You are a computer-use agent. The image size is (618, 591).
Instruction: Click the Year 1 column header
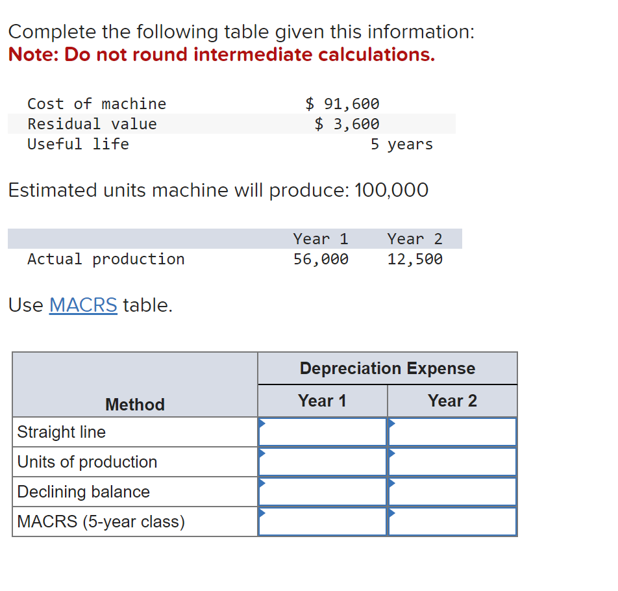click(322, 400)
